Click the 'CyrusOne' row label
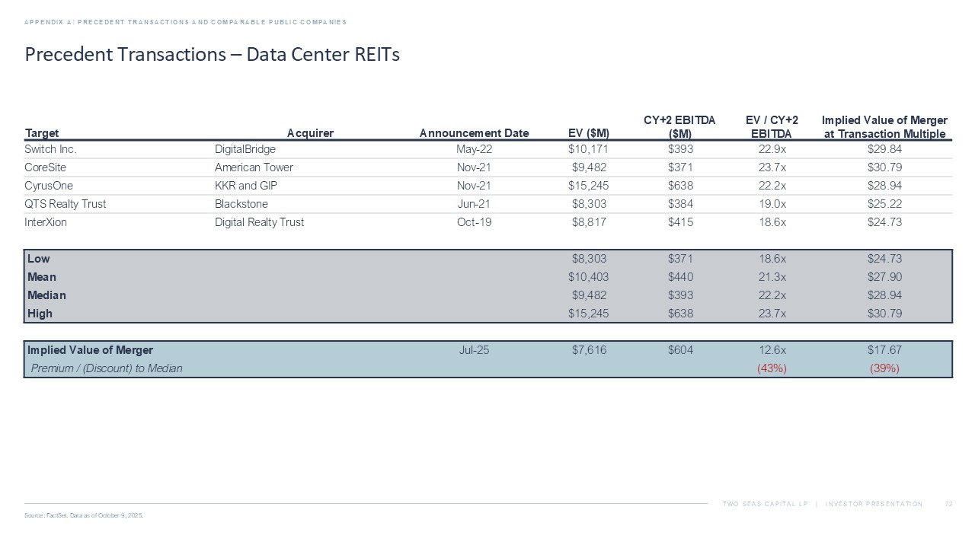 coord(49,186)
